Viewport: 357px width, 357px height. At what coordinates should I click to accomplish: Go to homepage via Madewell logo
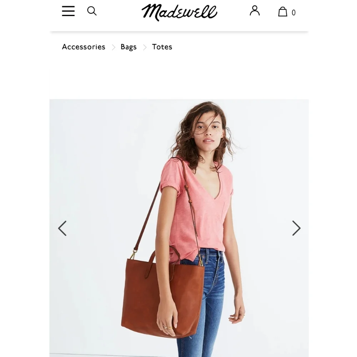point(180,12)
